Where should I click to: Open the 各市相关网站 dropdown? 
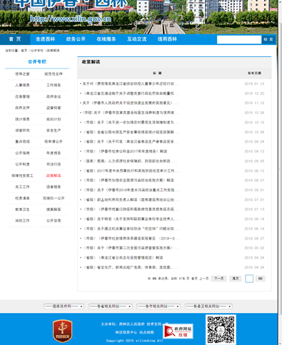coord(158,307)
